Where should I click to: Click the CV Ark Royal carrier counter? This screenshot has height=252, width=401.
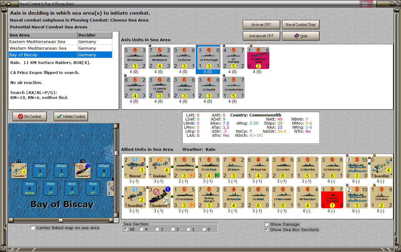click(x=209, y=167)
